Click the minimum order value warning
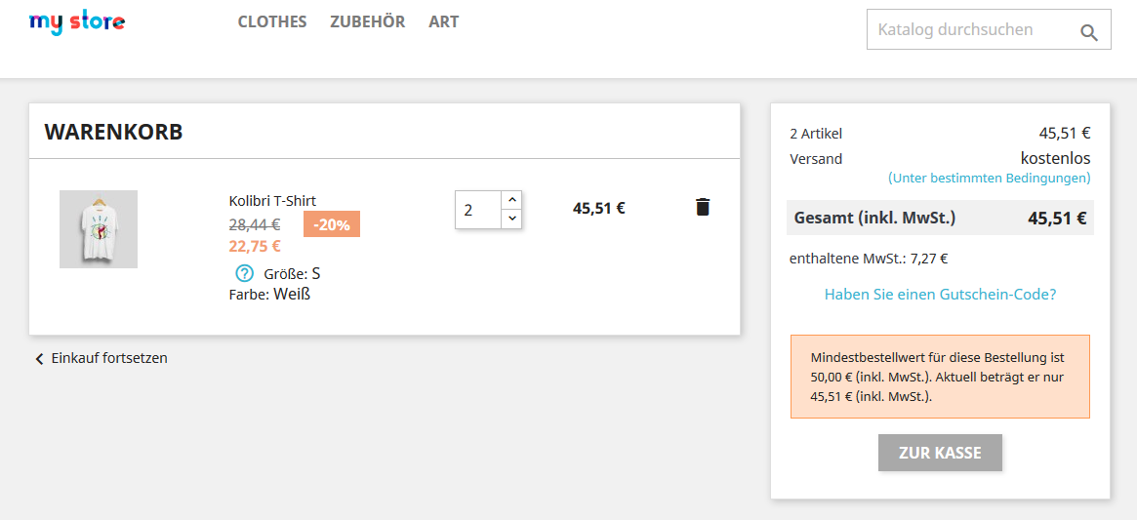1137x520 pixels. [x=940, y=377]
